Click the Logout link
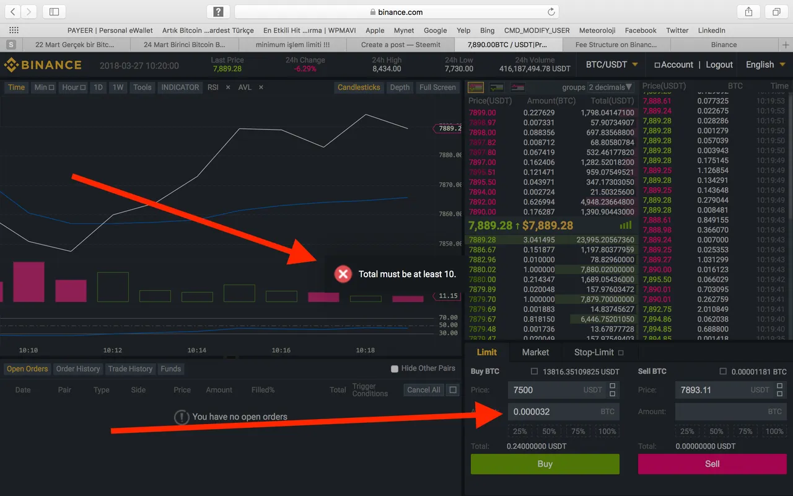Screen dimensions: 793x496 pos(719,64)
